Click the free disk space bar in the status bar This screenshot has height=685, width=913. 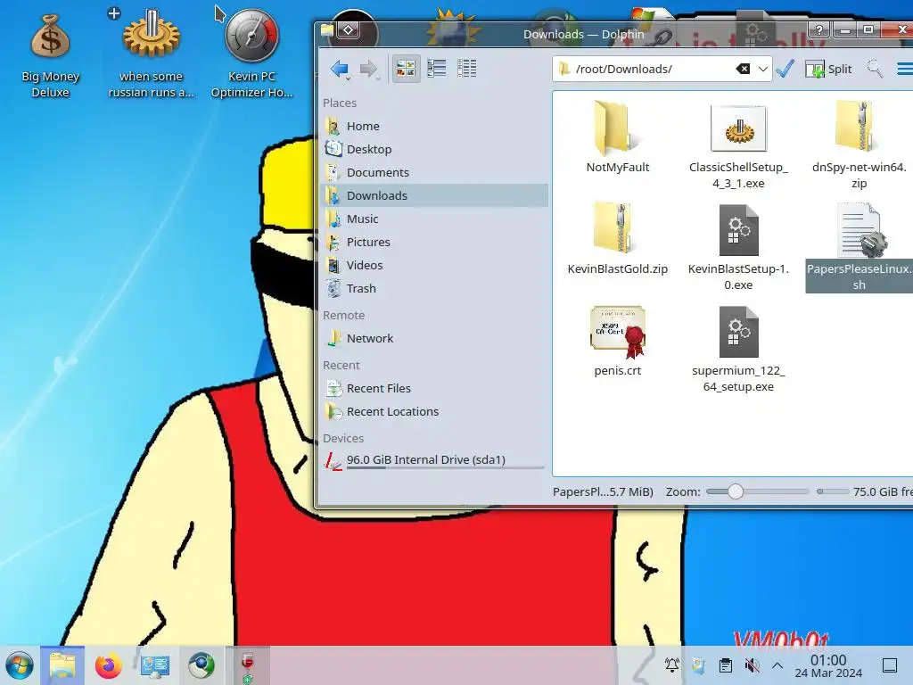(x=833, y=491)
